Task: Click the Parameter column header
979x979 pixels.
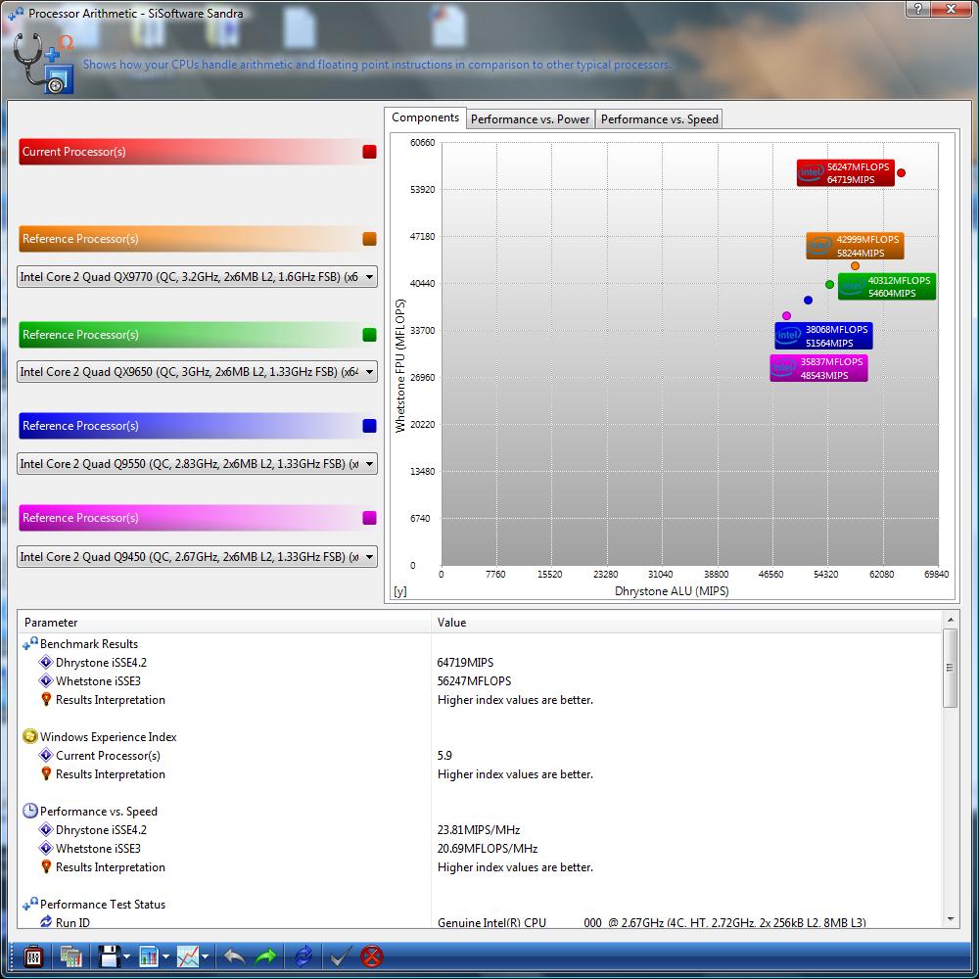Action: [x=224, y=622]
